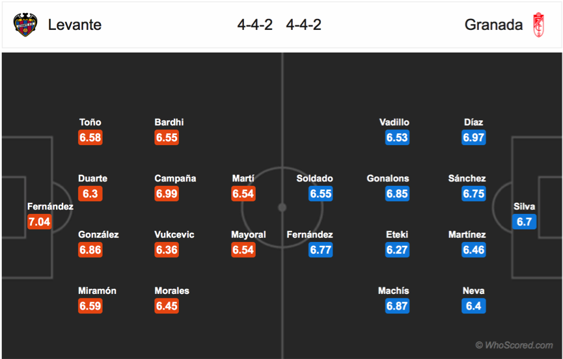Open the Granada team name link
Image resolution: width=563 pixels, height=359 pixels.
493,25
